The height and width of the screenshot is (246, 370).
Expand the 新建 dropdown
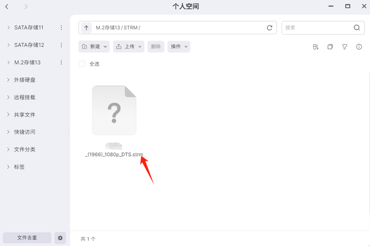coord(94,47)
